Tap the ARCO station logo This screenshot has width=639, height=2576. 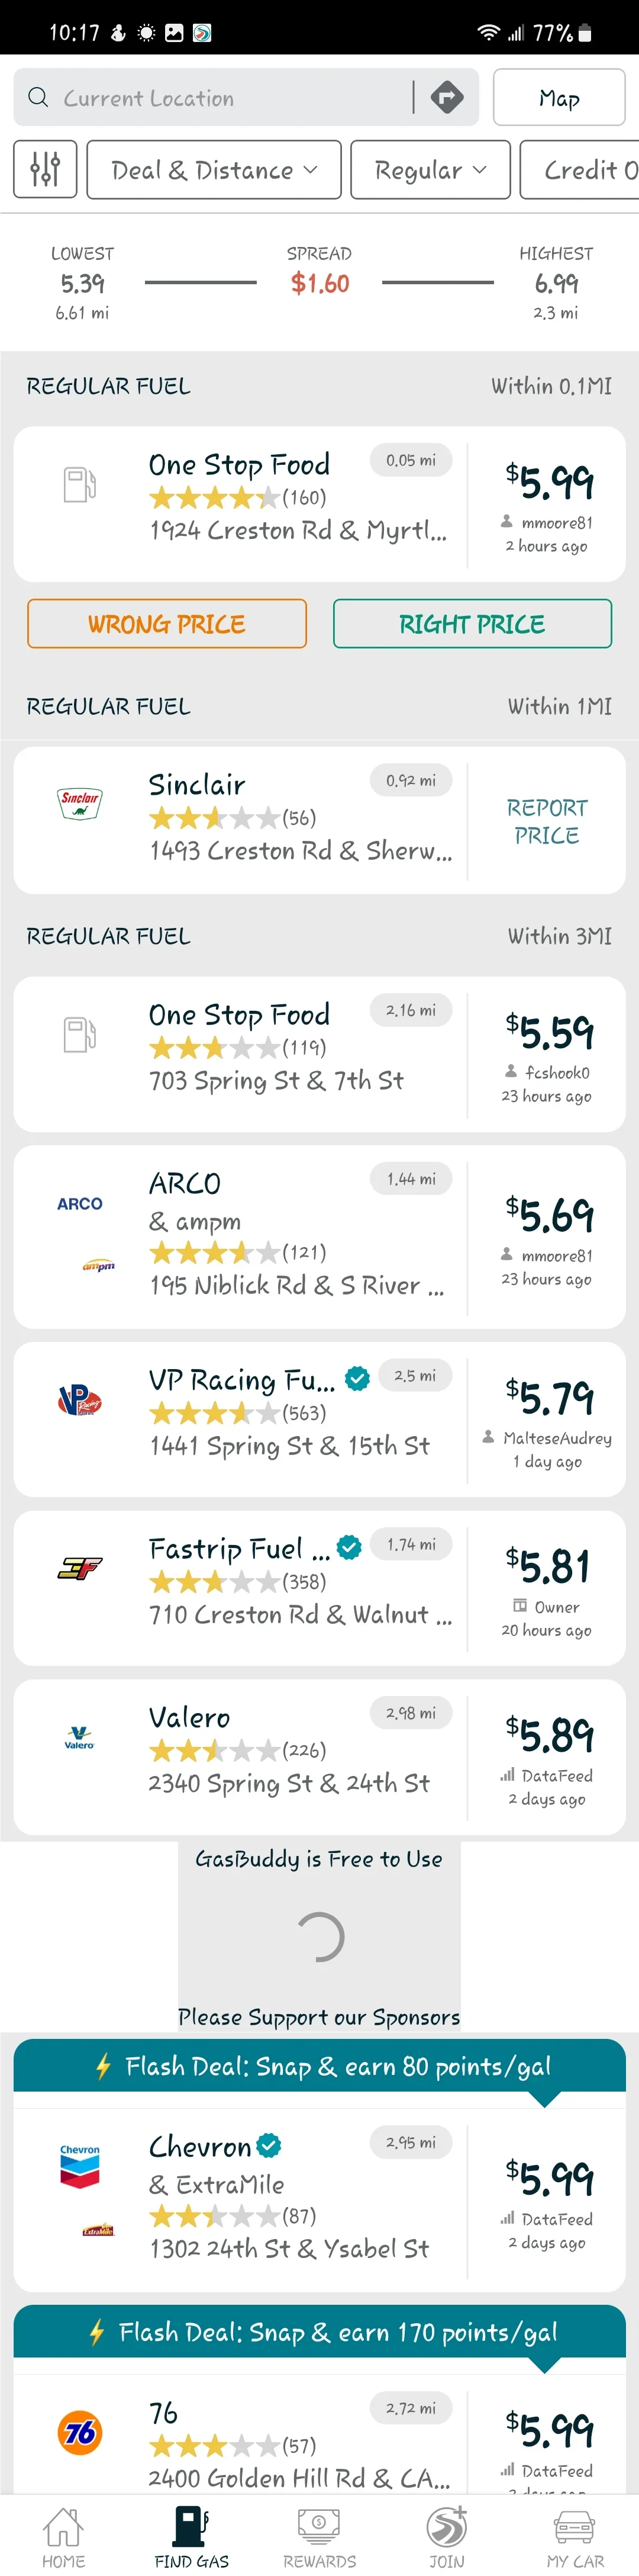point(79,1204)
